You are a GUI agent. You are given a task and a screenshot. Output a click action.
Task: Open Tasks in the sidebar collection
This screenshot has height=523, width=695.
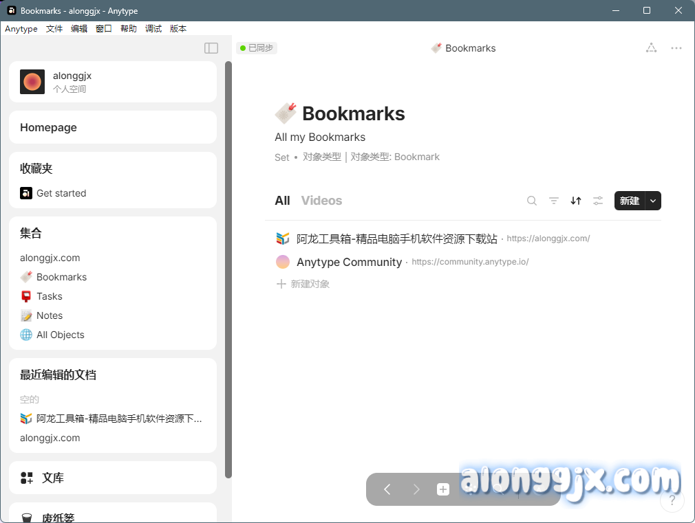pyautogui.click(x=50, y=296)
